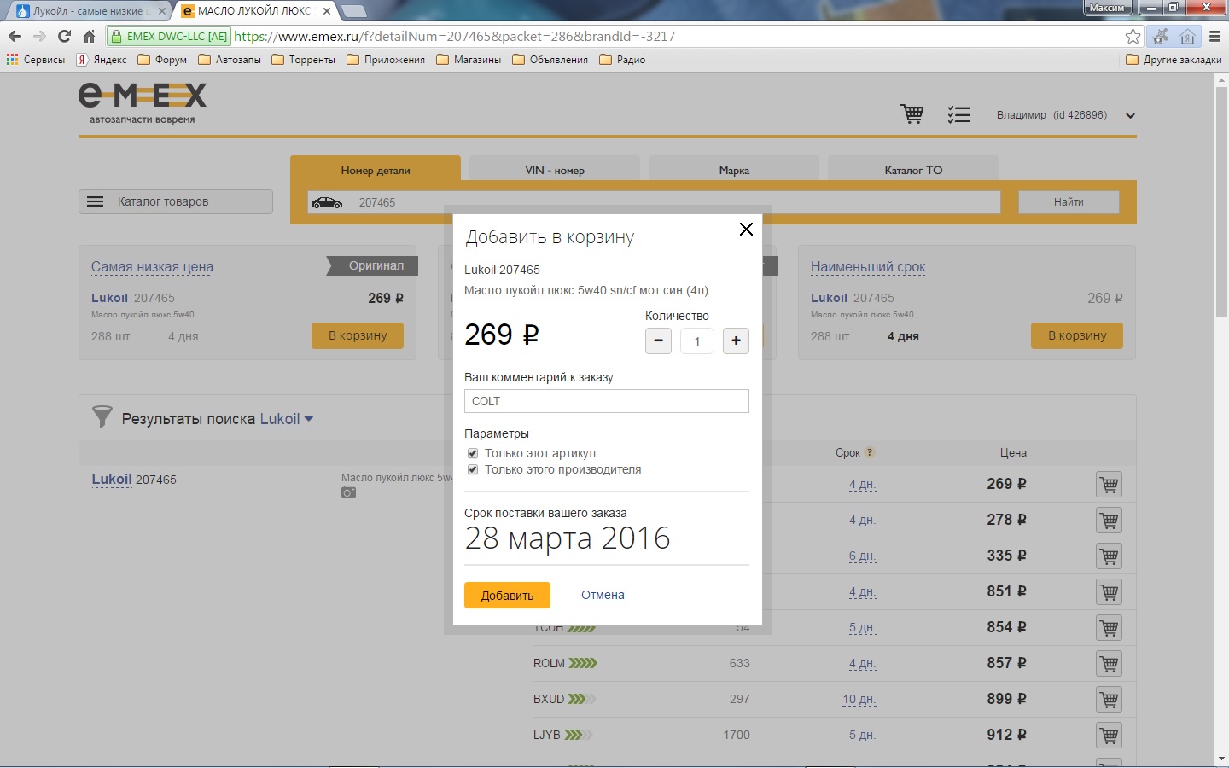Open the 'Форум' bookmarks folder

click(162, 60)
